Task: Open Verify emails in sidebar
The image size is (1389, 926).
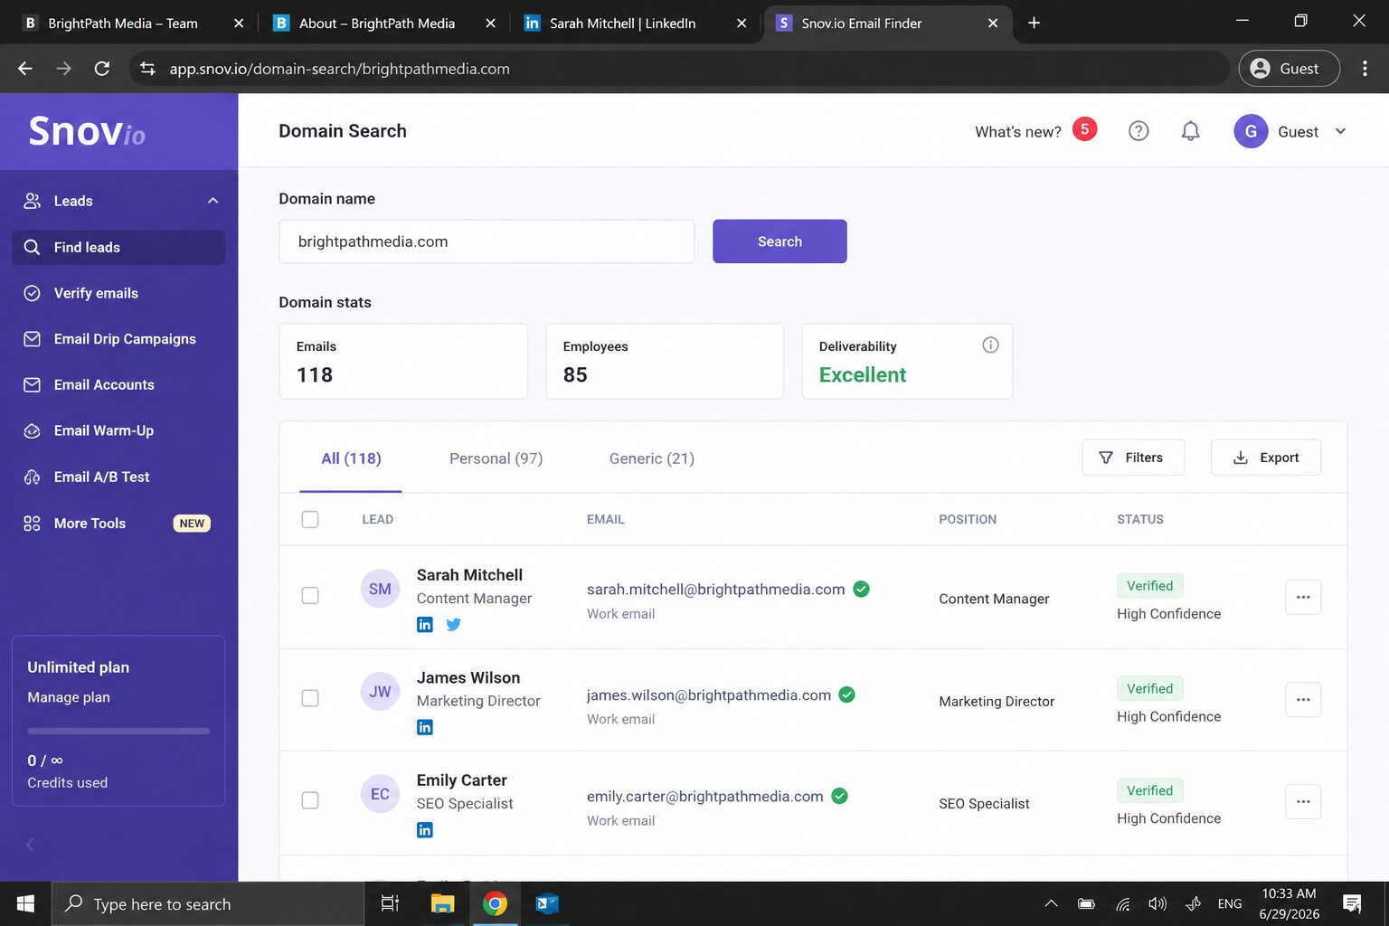Action: click(x=118, y=293)
